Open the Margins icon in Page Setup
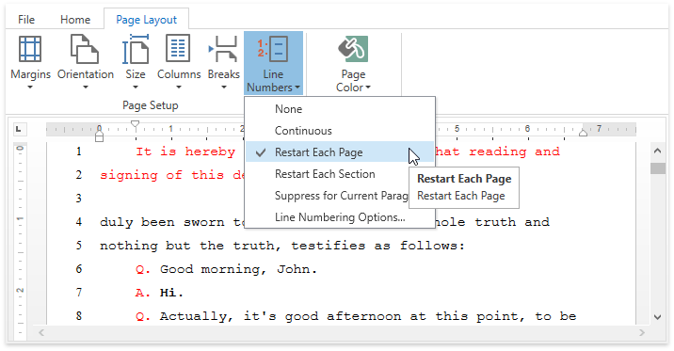Viewport: 674px width, 351px height. (30, 49)
